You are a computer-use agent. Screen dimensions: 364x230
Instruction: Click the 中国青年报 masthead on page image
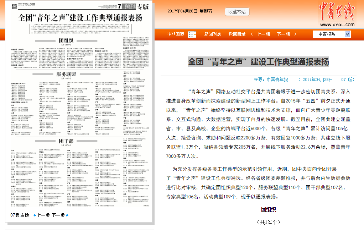click(x=129, y=5)
